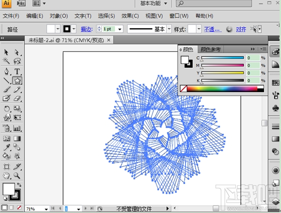Click the search field in the top bar
The height and width of the screenshot is (213, 281).
click(x=214, y=3)
